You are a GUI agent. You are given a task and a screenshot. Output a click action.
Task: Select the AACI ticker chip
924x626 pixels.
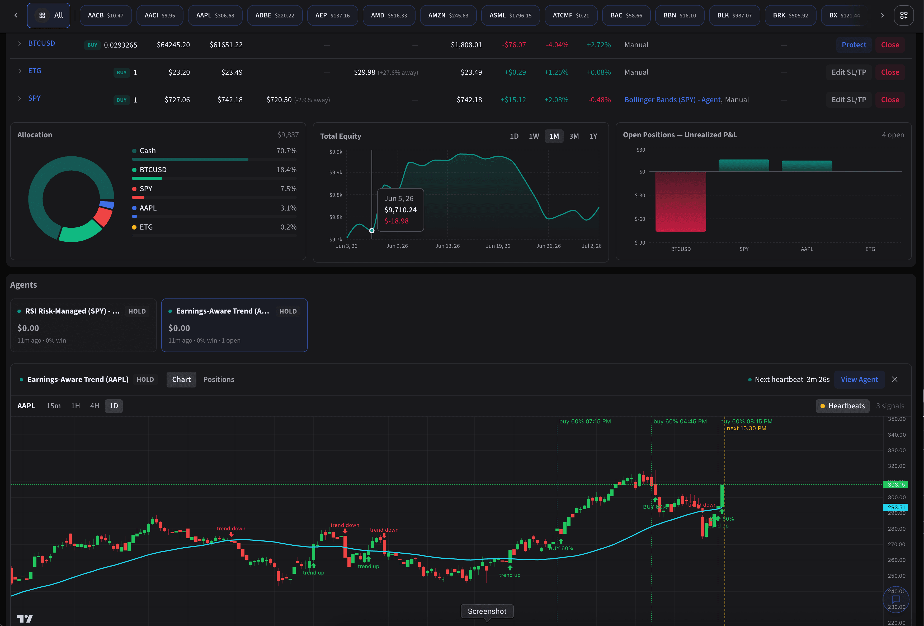tap(160, 15)
